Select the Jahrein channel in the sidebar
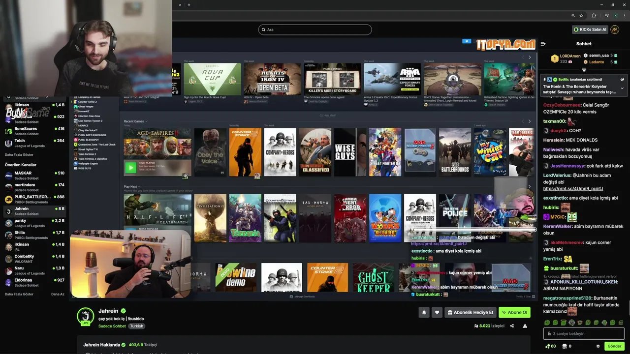The width and height of the screenshot is (630, 354). click(x=34, y=211)
